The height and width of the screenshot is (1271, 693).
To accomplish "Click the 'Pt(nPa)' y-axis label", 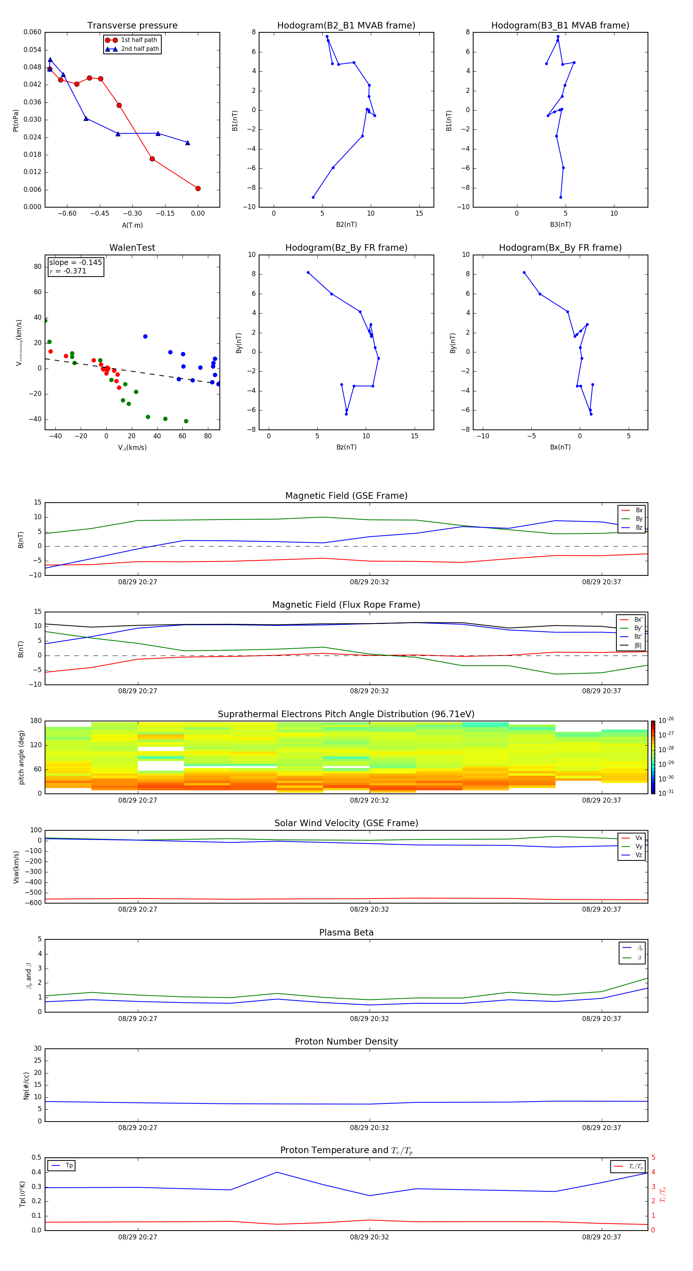I will point(16,120).
